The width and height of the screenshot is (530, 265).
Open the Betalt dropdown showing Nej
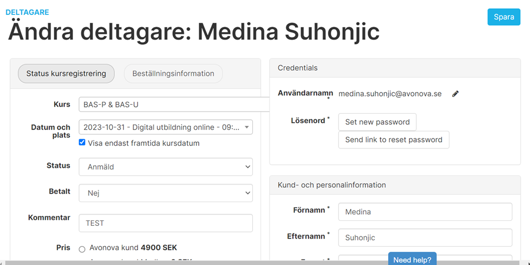coord(165,193)
